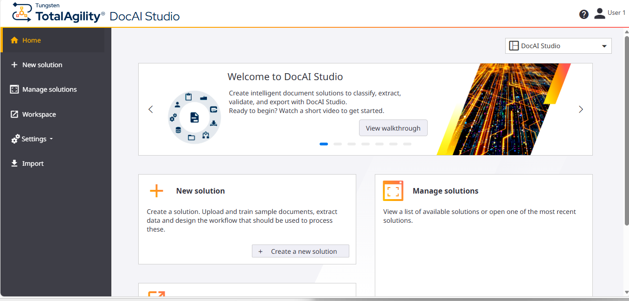
Task: Click the right carousel arrow
Action: 581,109
